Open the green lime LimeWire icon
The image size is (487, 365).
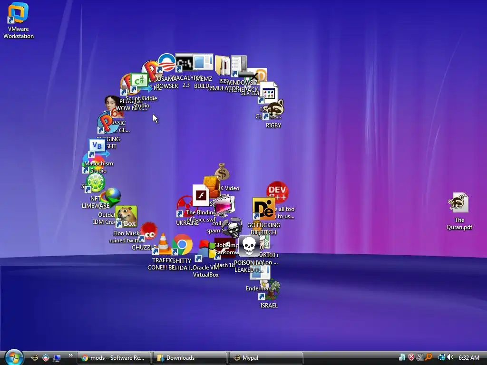[96, 182]
